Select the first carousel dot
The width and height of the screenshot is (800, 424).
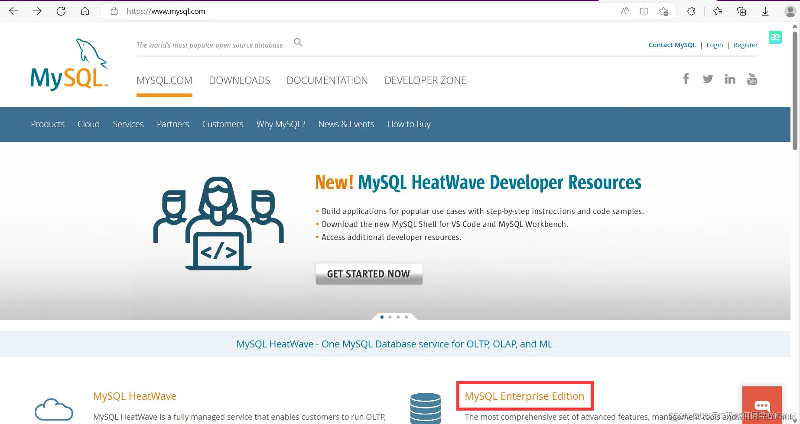(382, 317)
